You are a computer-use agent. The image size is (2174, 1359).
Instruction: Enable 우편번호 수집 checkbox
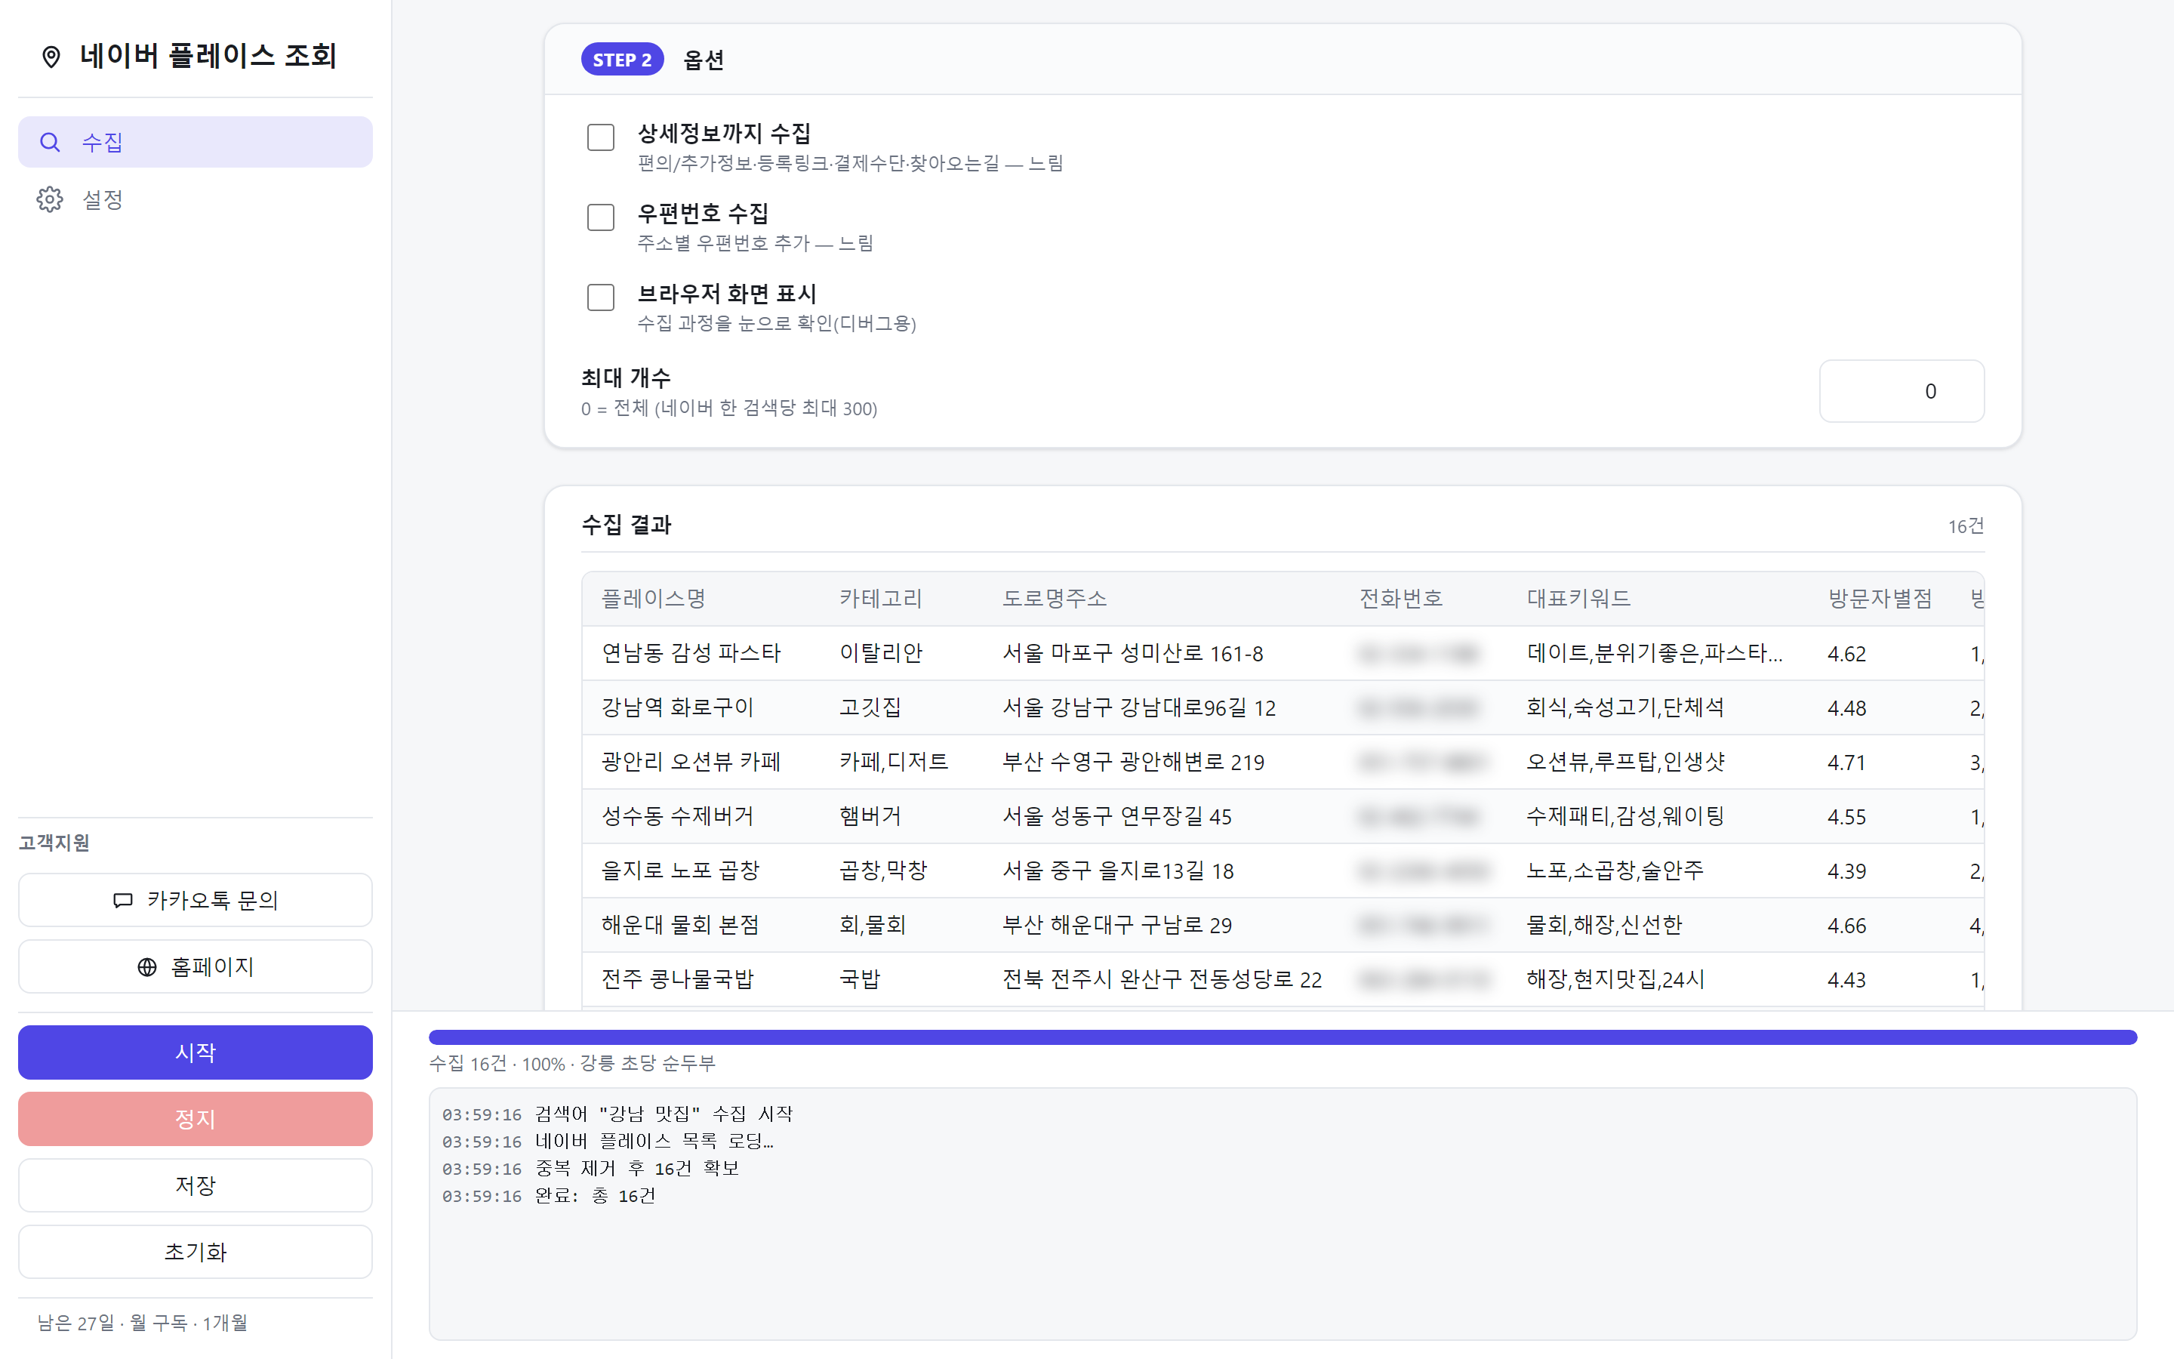[x=600, y=217]
